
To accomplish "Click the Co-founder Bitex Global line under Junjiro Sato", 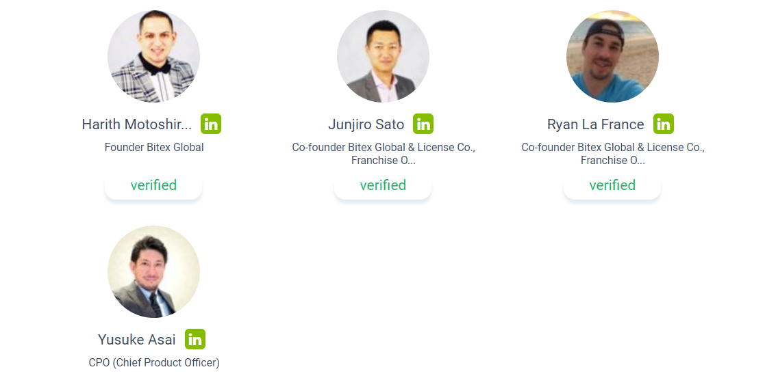I will click(384, 147).
